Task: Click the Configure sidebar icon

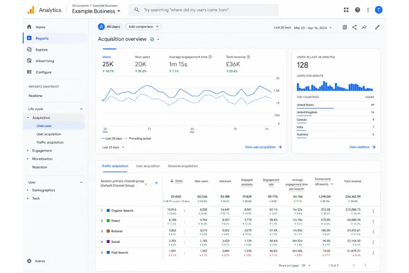Action: 29,72
